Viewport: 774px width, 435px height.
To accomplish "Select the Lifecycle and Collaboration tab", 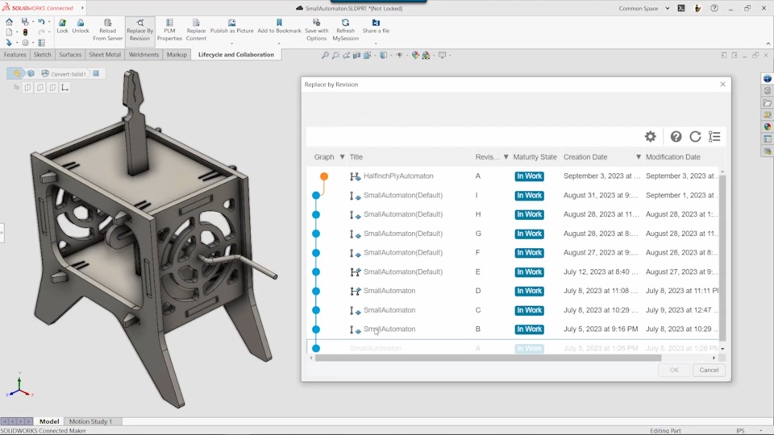I will click(236, 55).
